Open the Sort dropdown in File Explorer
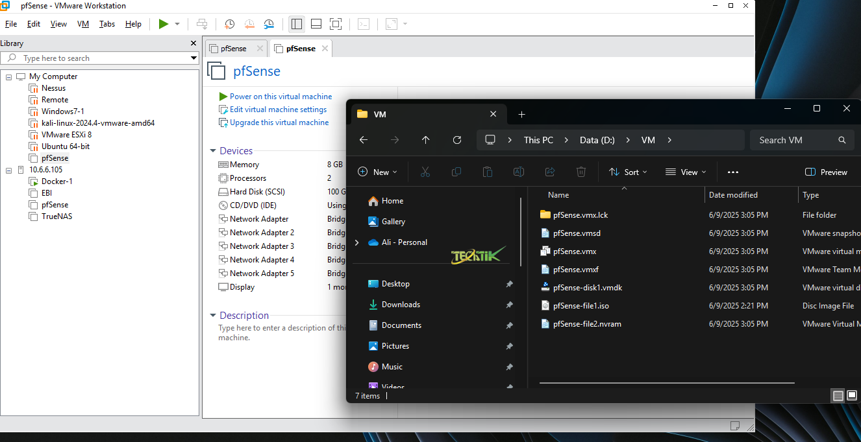The image size is (861, 442). 628,172
